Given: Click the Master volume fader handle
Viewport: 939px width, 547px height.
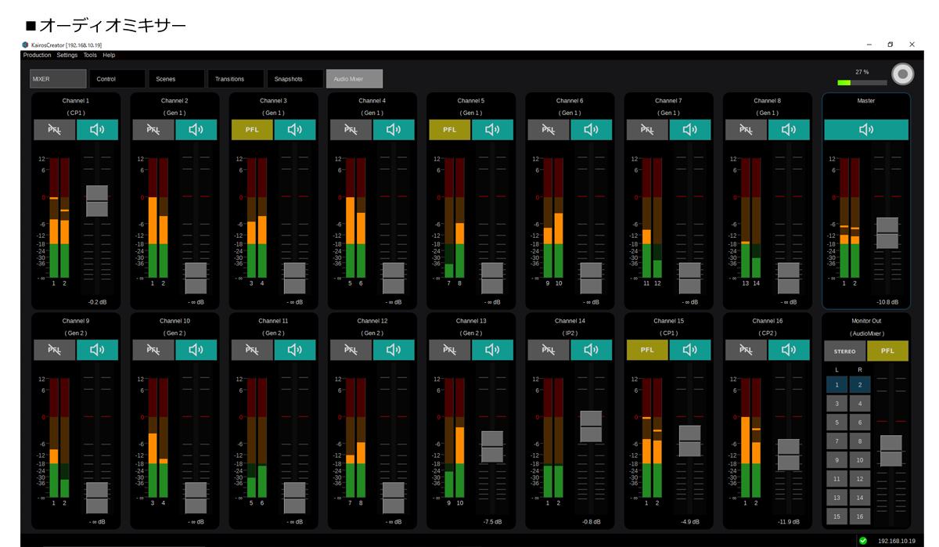Looking at the screenshot, I should tap(887, 233).
